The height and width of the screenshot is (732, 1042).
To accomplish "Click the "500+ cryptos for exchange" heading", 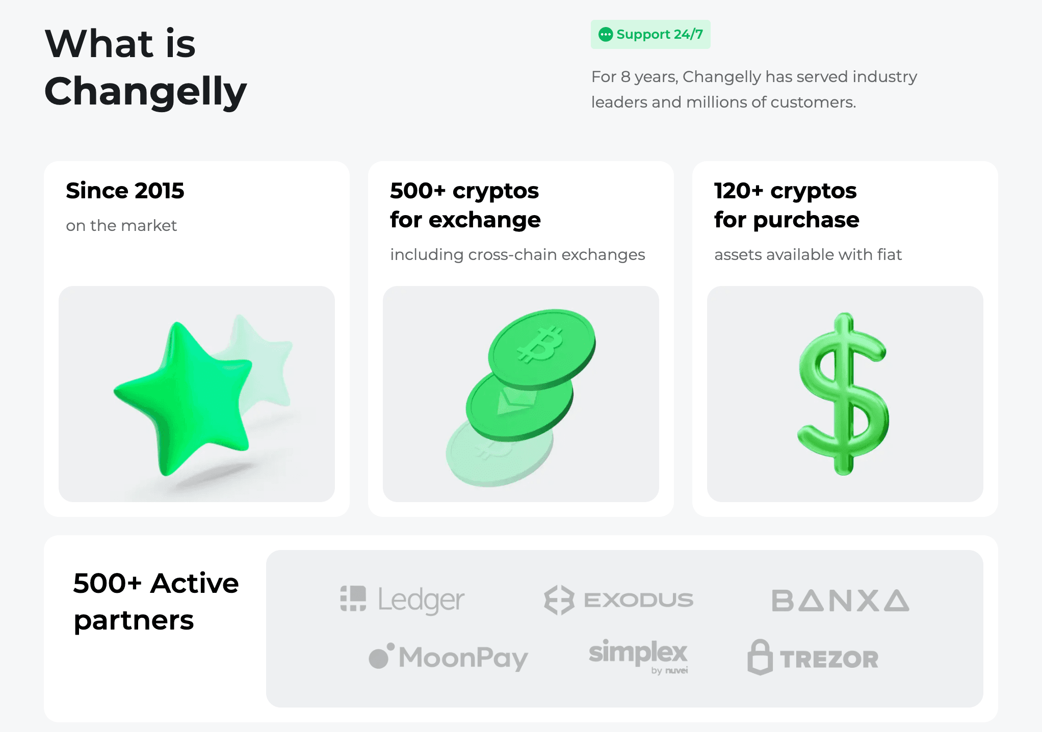I will [x=465, y=205].
